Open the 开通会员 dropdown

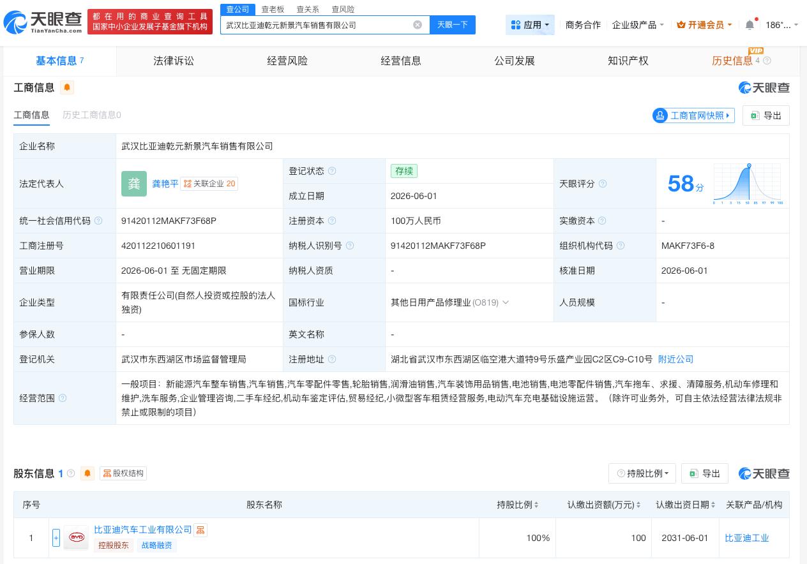tap(704, 25)
